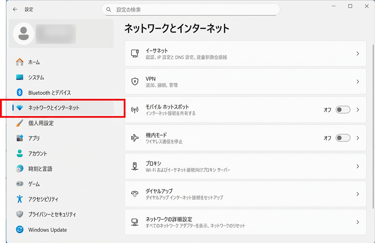
Task: Click the mobile hotspot signal icon
Action: coord(135,110)
